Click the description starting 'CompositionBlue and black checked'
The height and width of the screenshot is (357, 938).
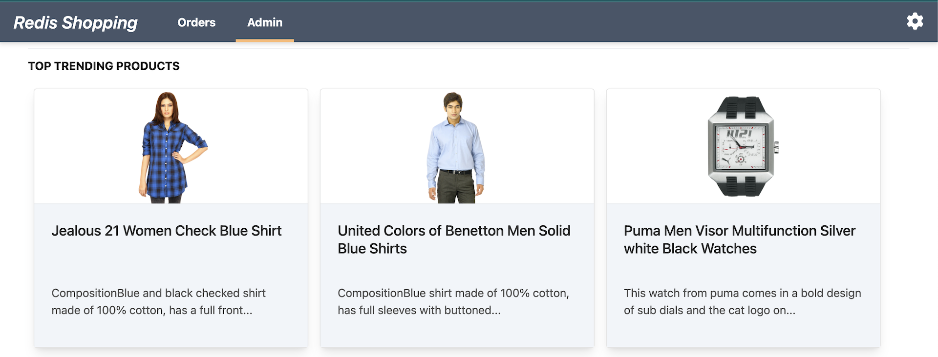click(159, 301)
